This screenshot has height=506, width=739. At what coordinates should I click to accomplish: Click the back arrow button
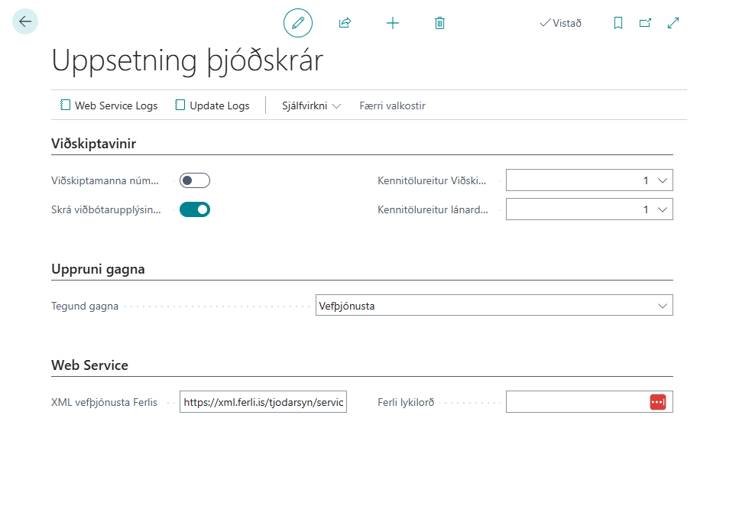click(25, 22)
